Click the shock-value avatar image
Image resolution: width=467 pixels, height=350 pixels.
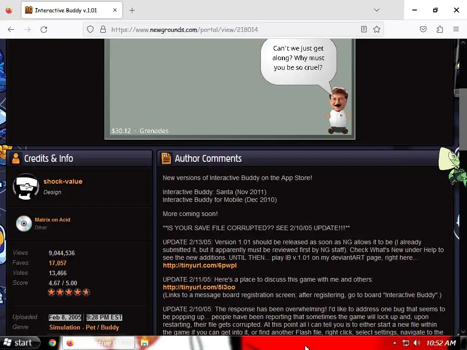tap(26, 186)
